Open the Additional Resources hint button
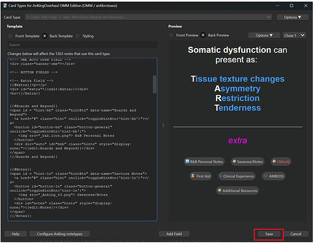 [237, 191]
